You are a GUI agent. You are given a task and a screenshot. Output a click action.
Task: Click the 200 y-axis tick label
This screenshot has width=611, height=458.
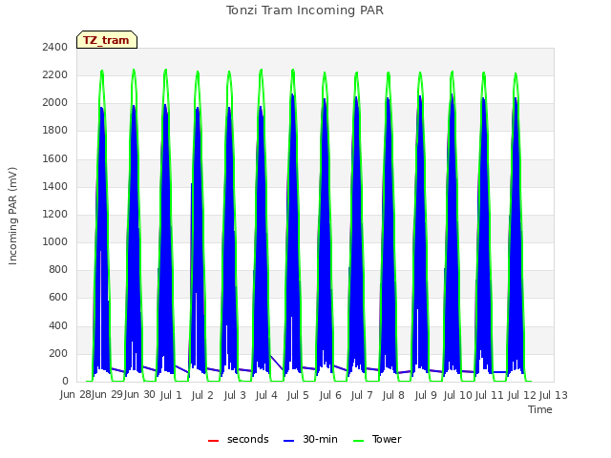pos(58,354)
